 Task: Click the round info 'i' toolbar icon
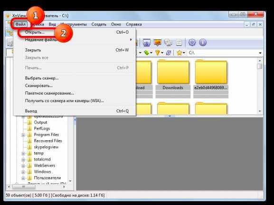pos(203,43)
